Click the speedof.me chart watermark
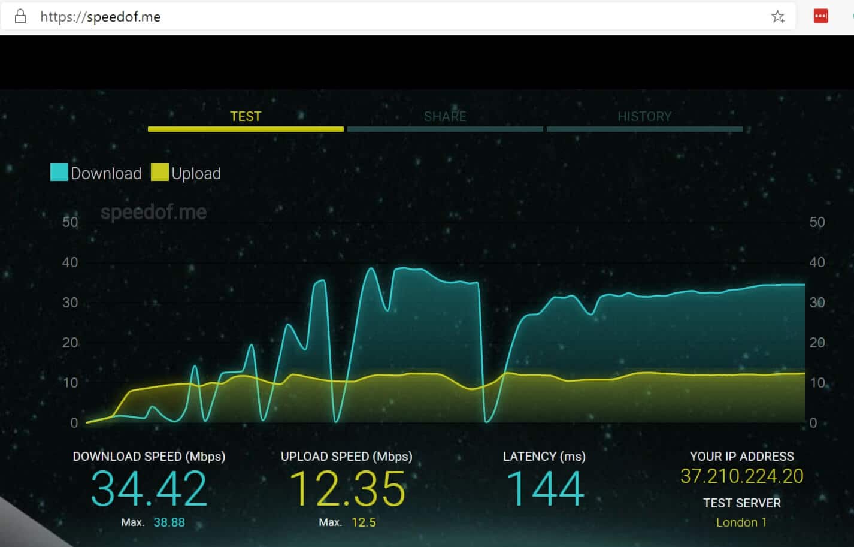This screenshot has height=547, width=854. pyautogui.click(x=153, y=212)
